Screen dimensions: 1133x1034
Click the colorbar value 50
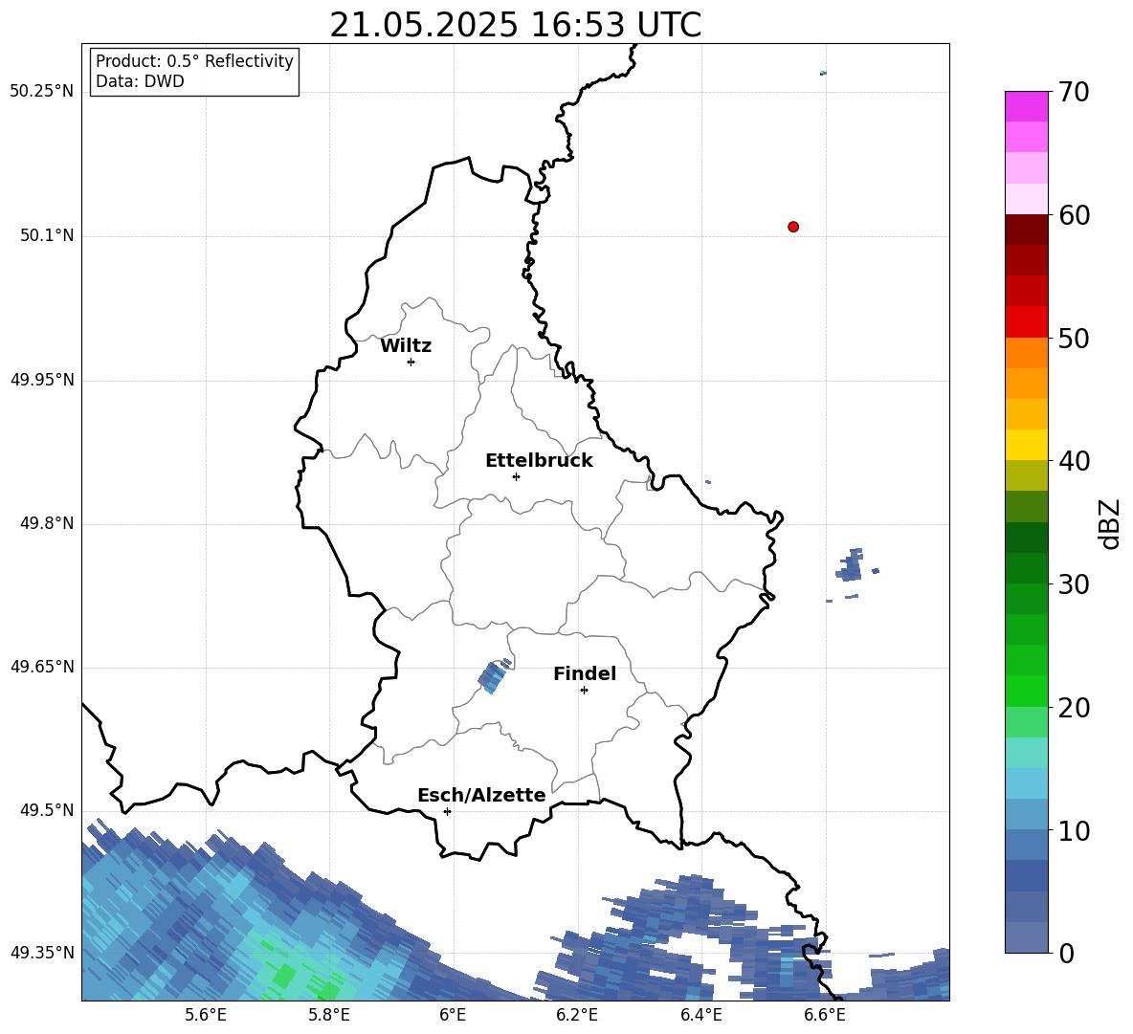(1074, 339)
